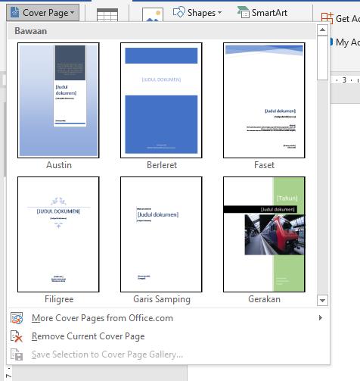Pick the Filigree cover page thumbnail
Image resolution: width=360 pixels, height=381 pixels.
(x=58, y=234)
